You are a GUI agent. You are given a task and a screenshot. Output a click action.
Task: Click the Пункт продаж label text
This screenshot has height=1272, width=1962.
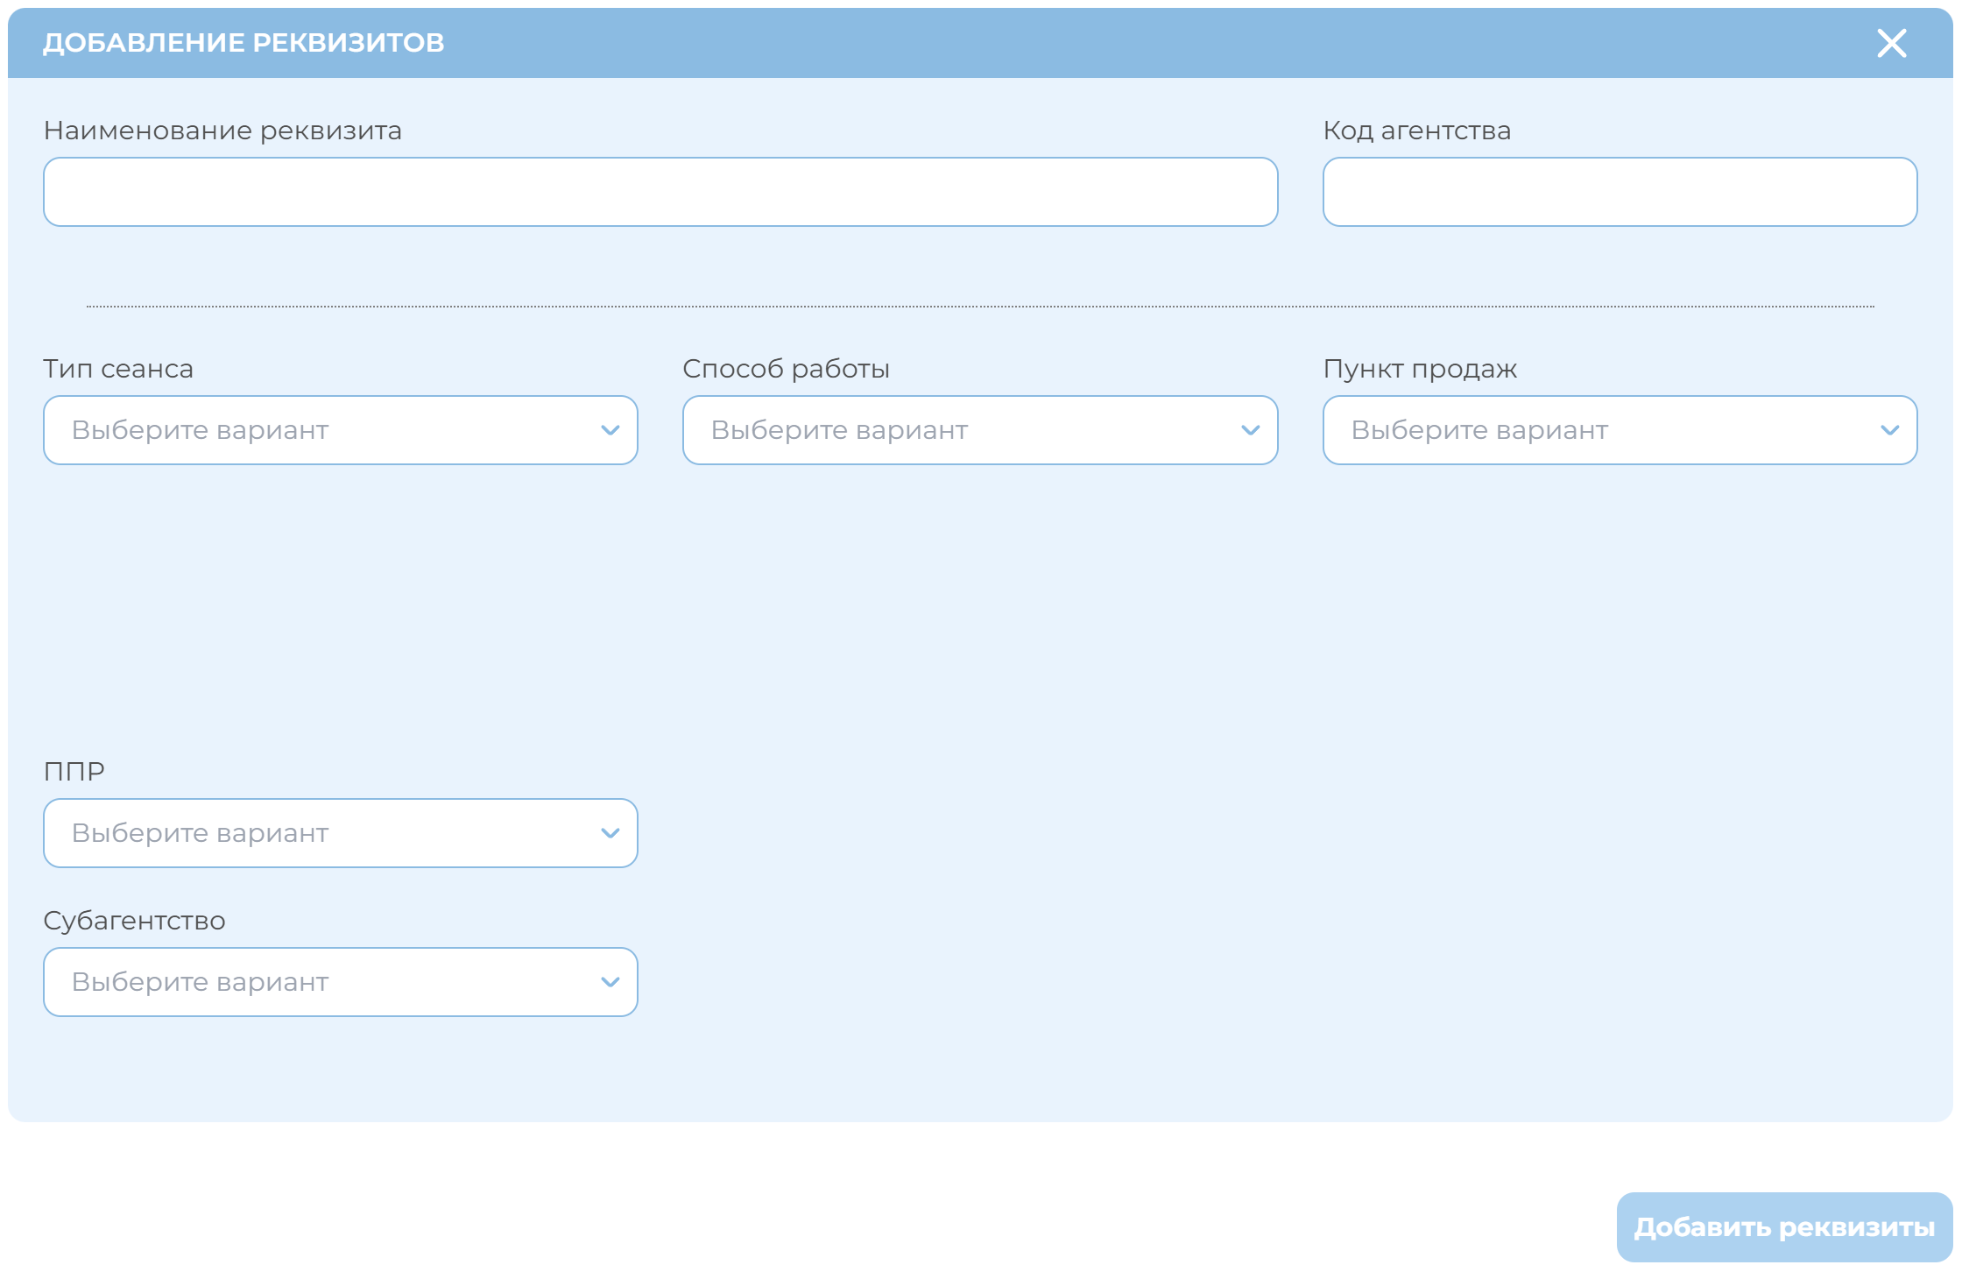[x=1419, y=369]
